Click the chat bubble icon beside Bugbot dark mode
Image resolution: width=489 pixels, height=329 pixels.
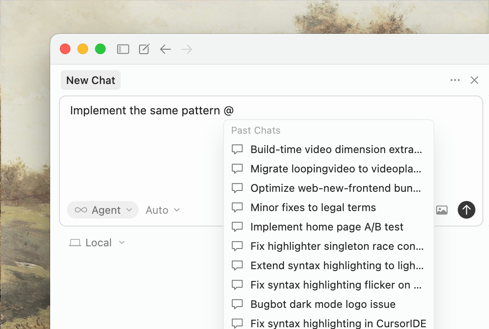click(237, 304)
